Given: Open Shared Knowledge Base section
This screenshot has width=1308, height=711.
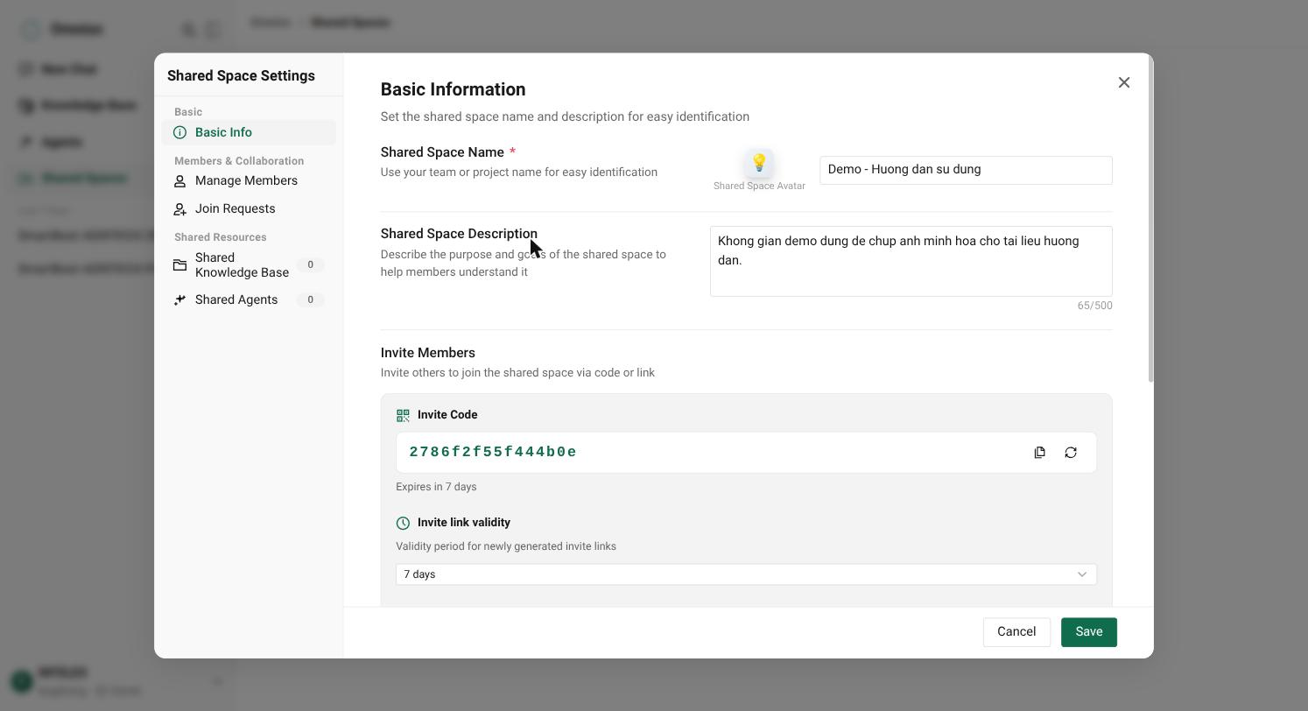Looking at the screenshot, I should [x=249, y=264].
